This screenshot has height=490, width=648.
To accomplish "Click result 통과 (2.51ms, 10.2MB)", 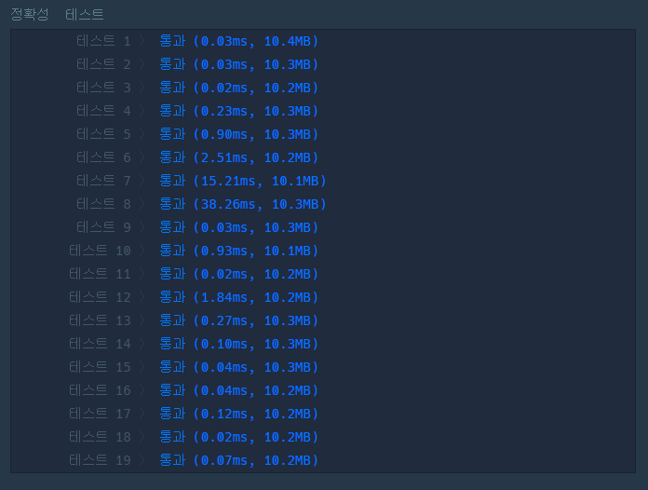I will (x=239, y=157).
